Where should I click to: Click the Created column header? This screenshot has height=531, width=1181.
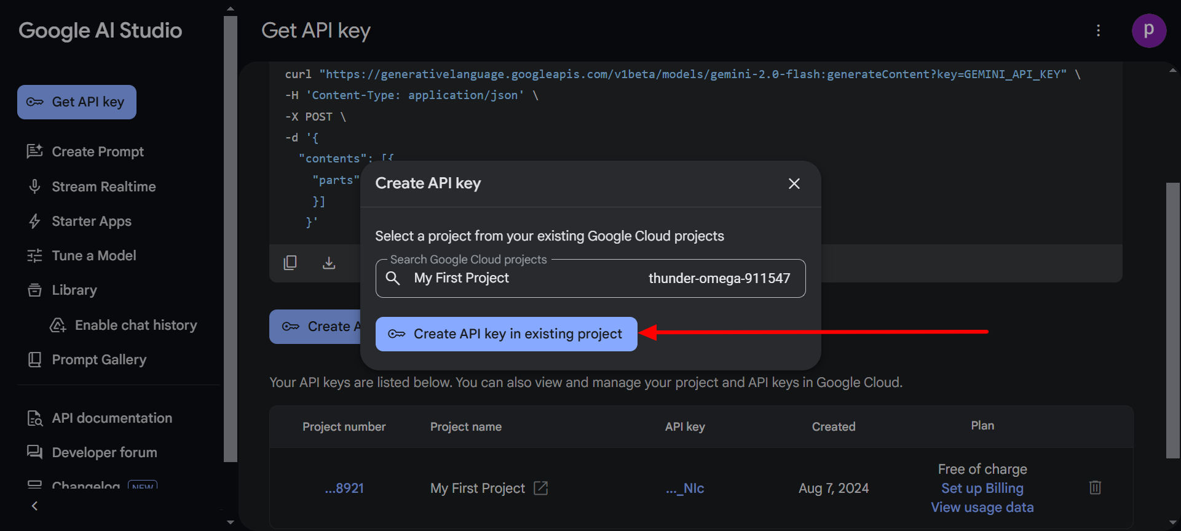click(834, 427)
